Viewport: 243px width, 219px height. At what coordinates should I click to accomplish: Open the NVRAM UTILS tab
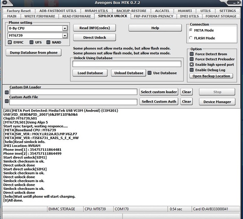point(96,11)
